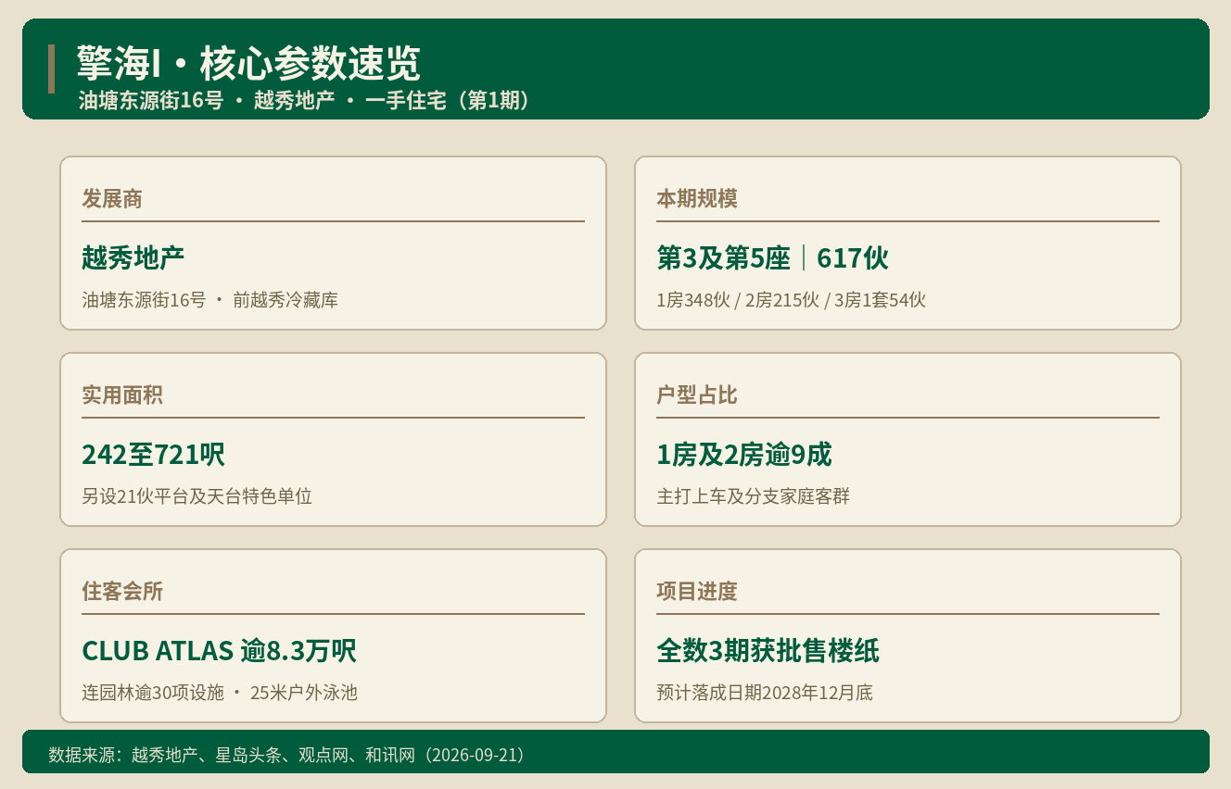The image size is (1231, 789).
Task: Click the note 主打上车及分支家庭客群
Action: point(753,496)
